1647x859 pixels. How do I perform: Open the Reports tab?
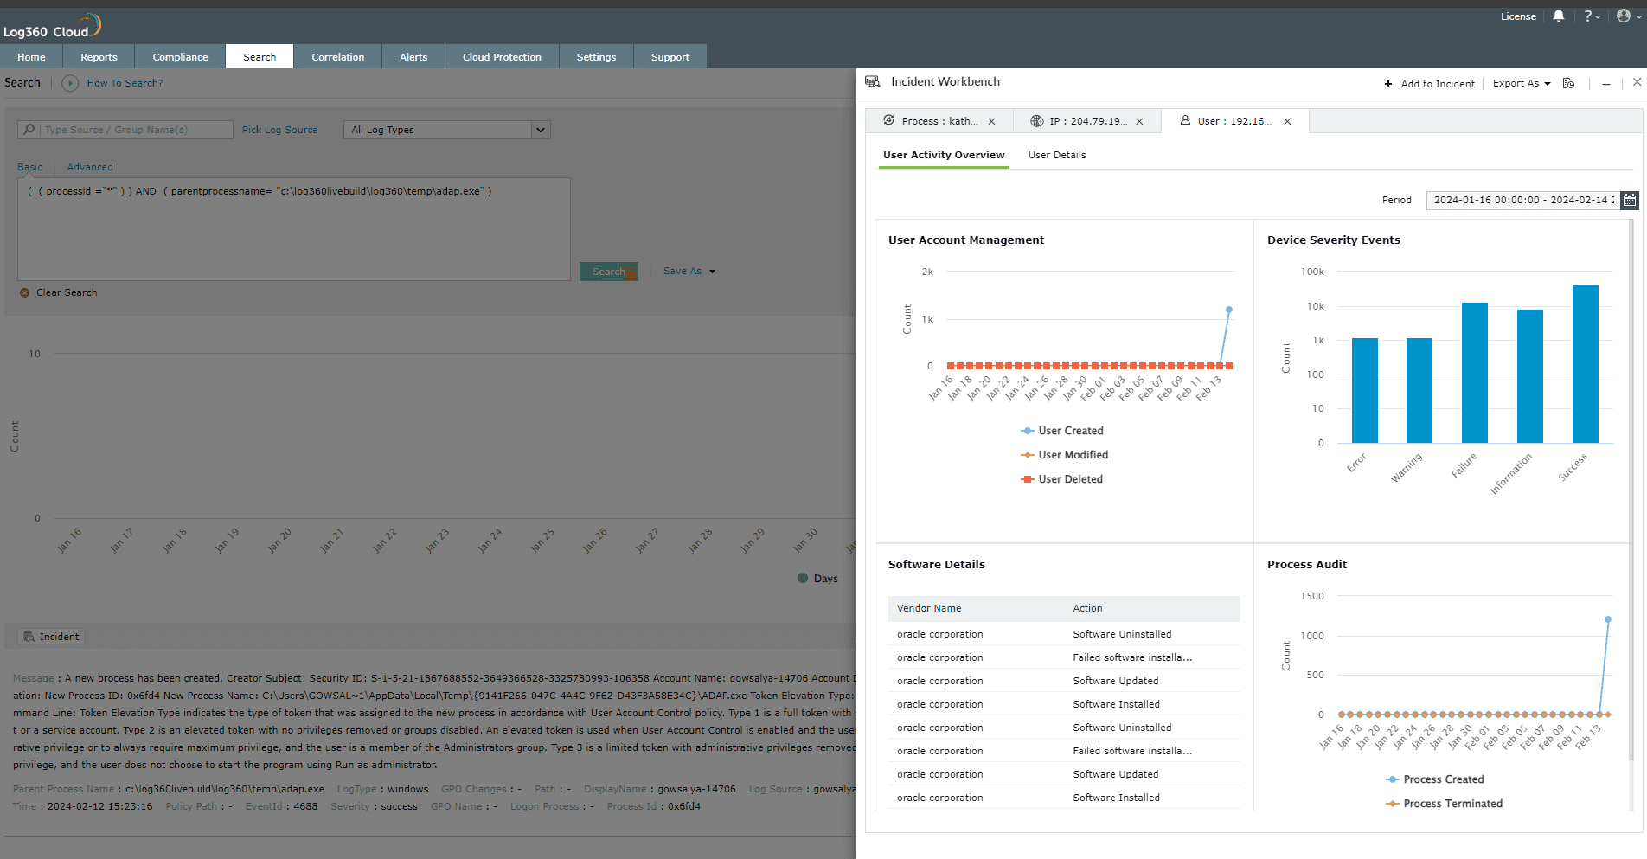[x=99, y=57]
